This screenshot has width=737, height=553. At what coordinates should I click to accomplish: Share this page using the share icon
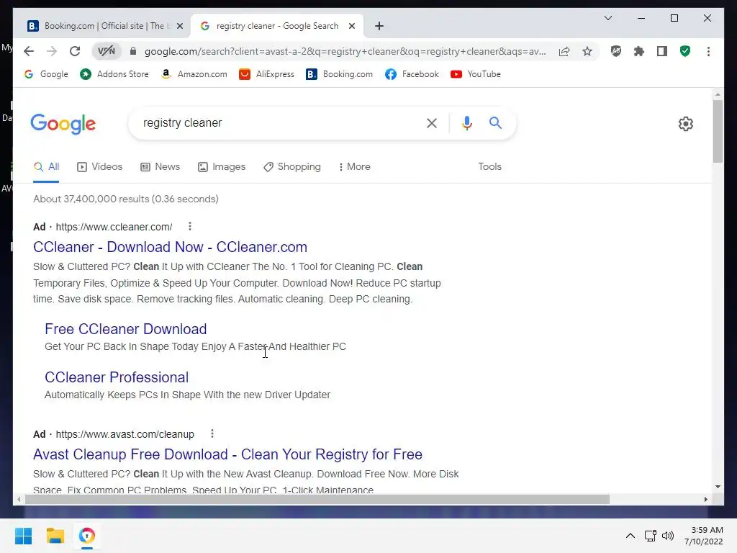click(564, 51)
